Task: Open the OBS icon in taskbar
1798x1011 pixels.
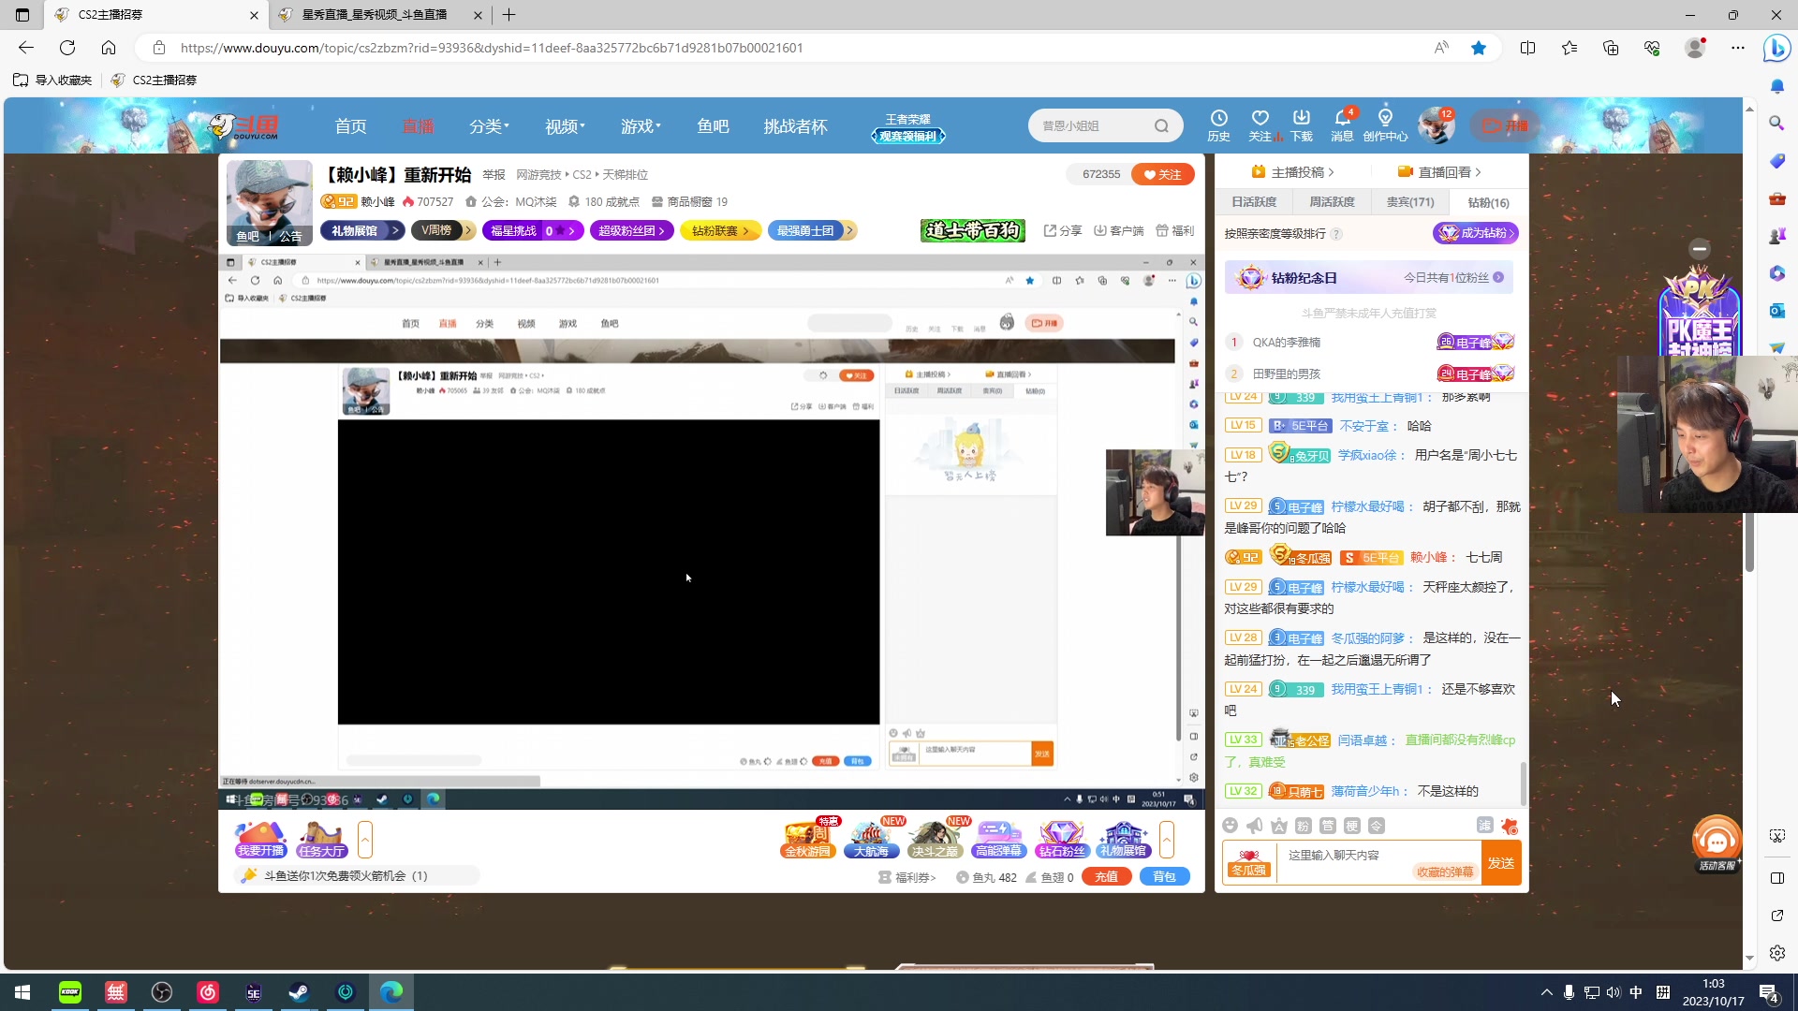Action: 162,992
